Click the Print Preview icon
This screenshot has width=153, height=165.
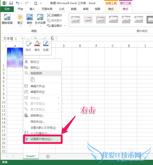point(36,3)
